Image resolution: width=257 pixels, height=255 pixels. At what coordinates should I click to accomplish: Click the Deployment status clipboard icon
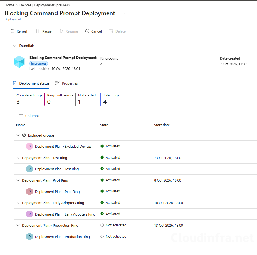click(x=15, y=83)
